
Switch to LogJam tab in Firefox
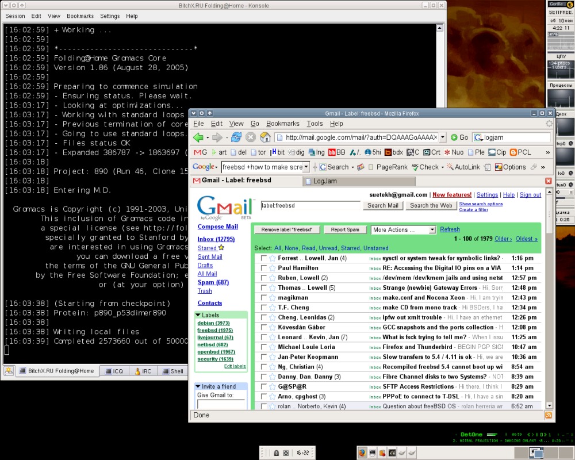point(359,181)
